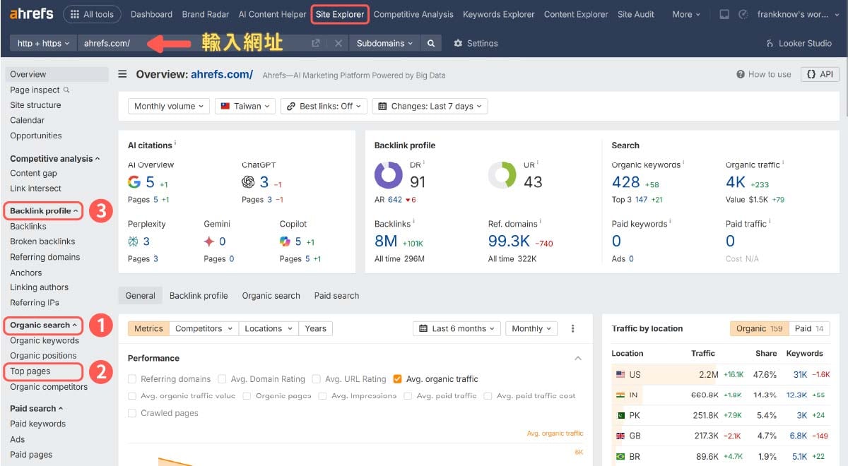Open the inbox notifications icon
848x466 pixels.
coord(724,14)
